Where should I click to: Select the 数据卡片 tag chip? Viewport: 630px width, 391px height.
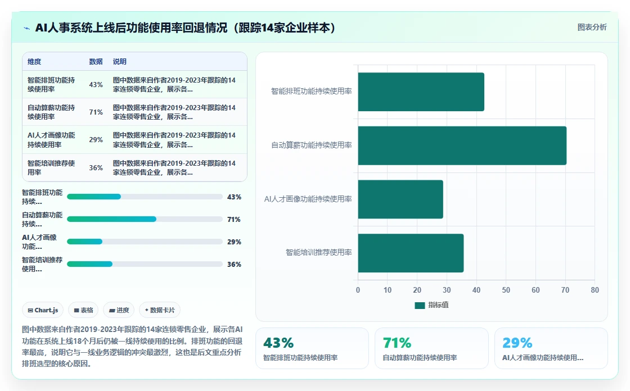point(160,310)
